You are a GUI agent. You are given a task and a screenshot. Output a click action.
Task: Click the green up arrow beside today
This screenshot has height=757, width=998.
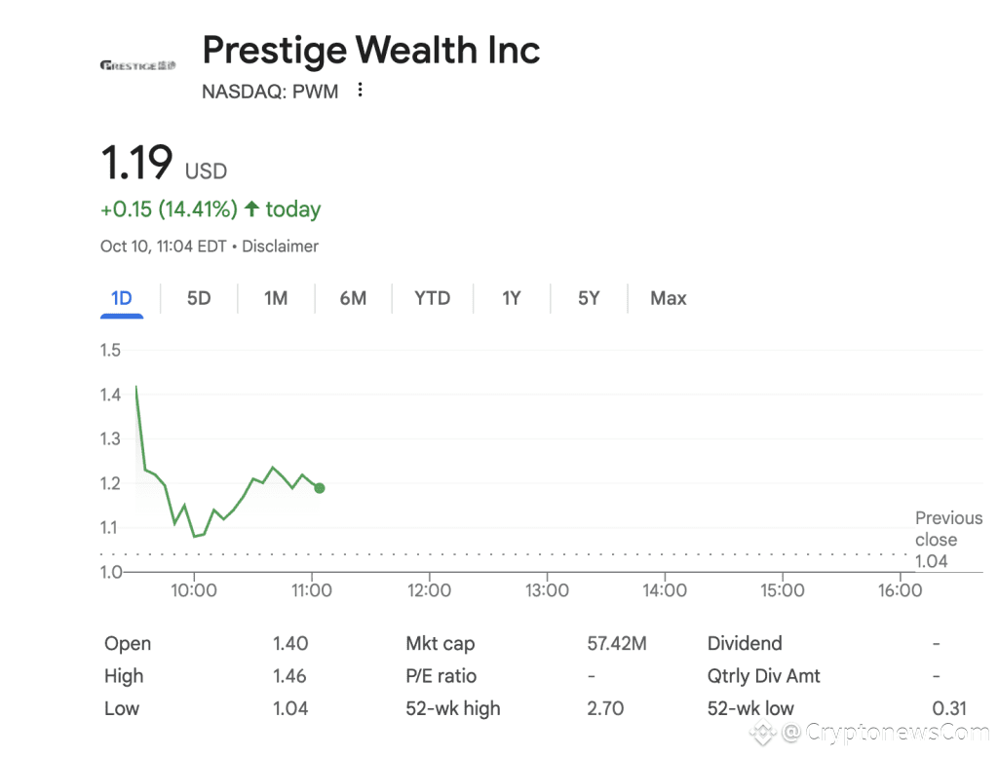tap(251, 208)
